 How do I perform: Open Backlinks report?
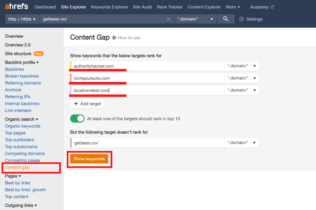[14, 69]
